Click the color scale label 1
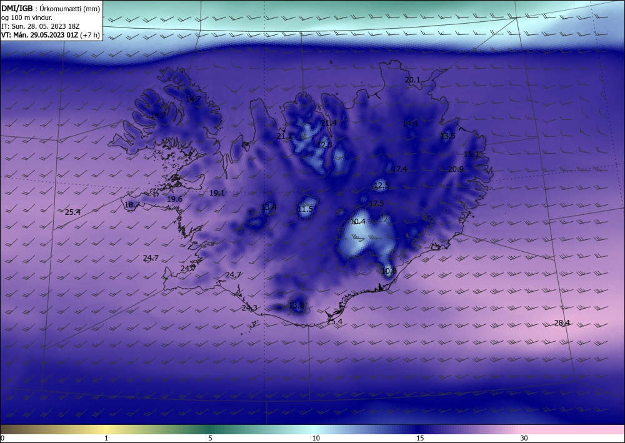Viewport: 625px width, 443px height. (x=106, y=439)
